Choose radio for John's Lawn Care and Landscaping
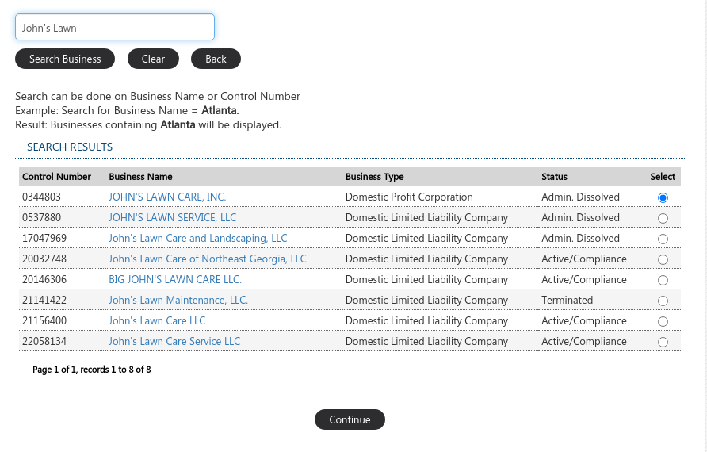The image size is (707, 452). click(x=663, y=239)
